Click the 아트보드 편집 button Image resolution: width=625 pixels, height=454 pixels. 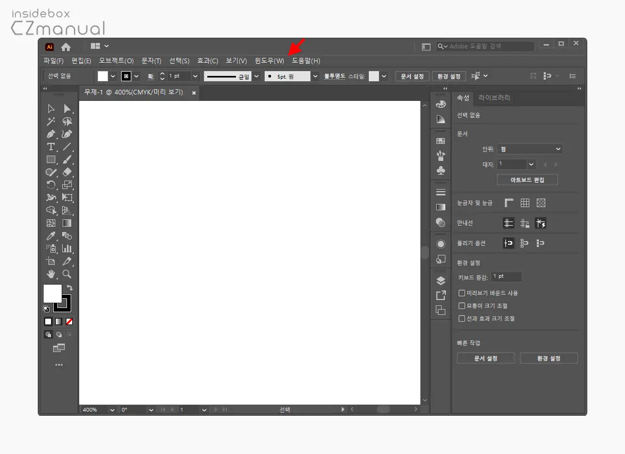(527, 180)
